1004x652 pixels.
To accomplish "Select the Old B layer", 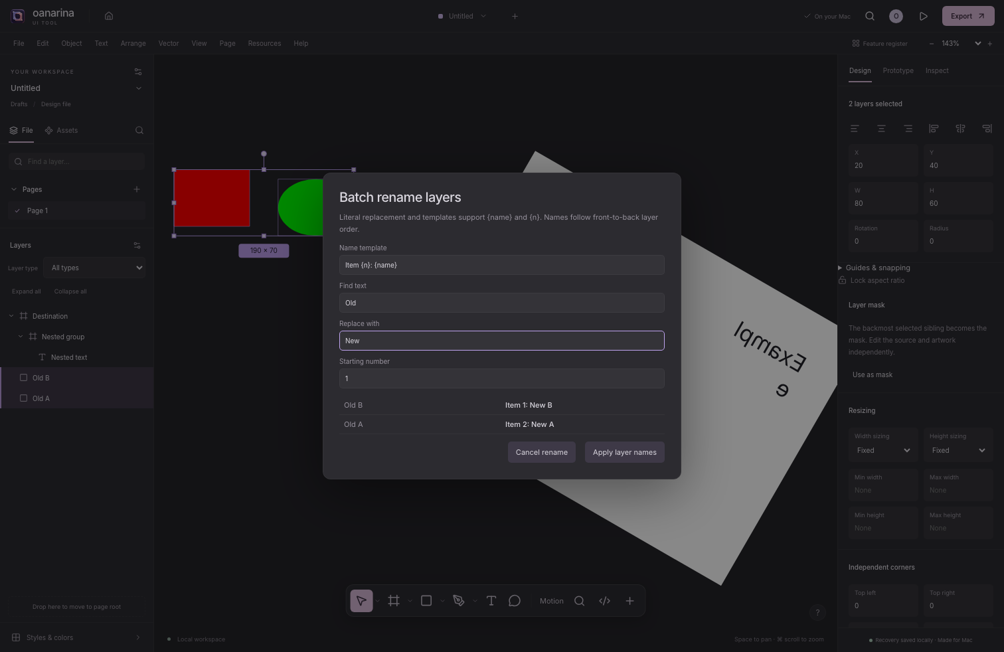I will (77, 378).
